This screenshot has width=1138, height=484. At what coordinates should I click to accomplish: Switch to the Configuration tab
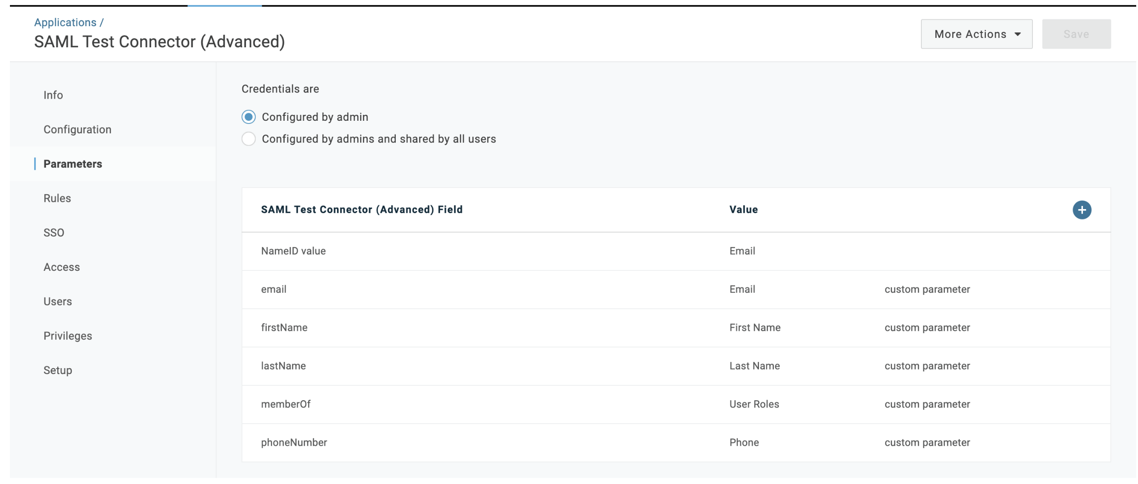click(77, 130)
